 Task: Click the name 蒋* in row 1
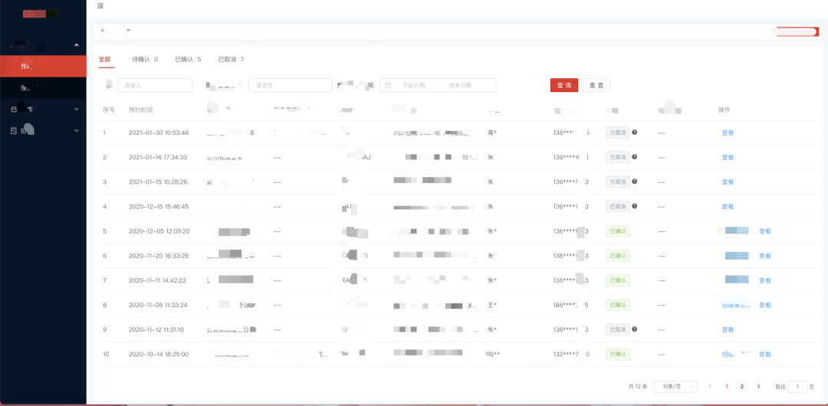point(491,133)
